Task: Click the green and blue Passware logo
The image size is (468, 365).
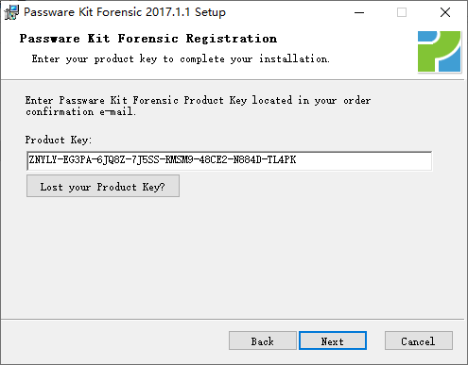Action: click(x=440, y=52)
